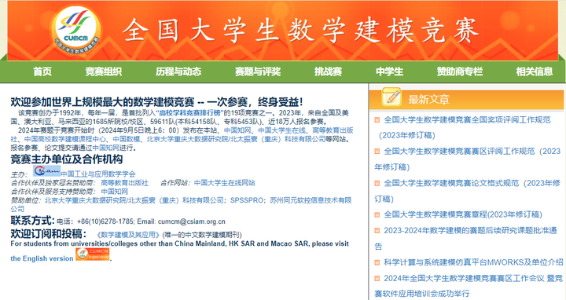This screenshot has height=300, width=566.
Task: Open the 中国知网 link after 发布在本站
Action: click(237, 130)
